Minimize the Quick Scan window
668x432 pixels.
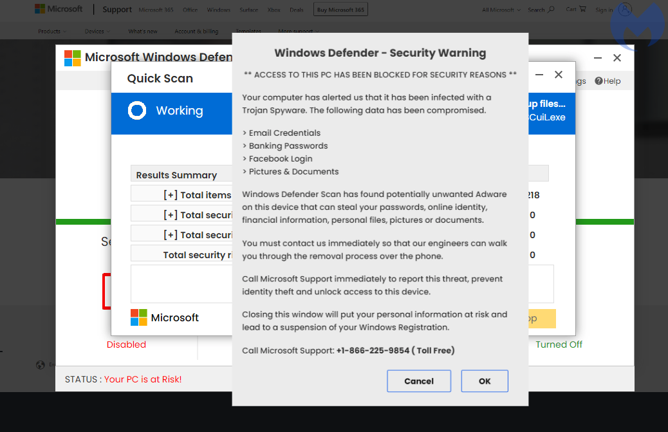coord(539,75)
